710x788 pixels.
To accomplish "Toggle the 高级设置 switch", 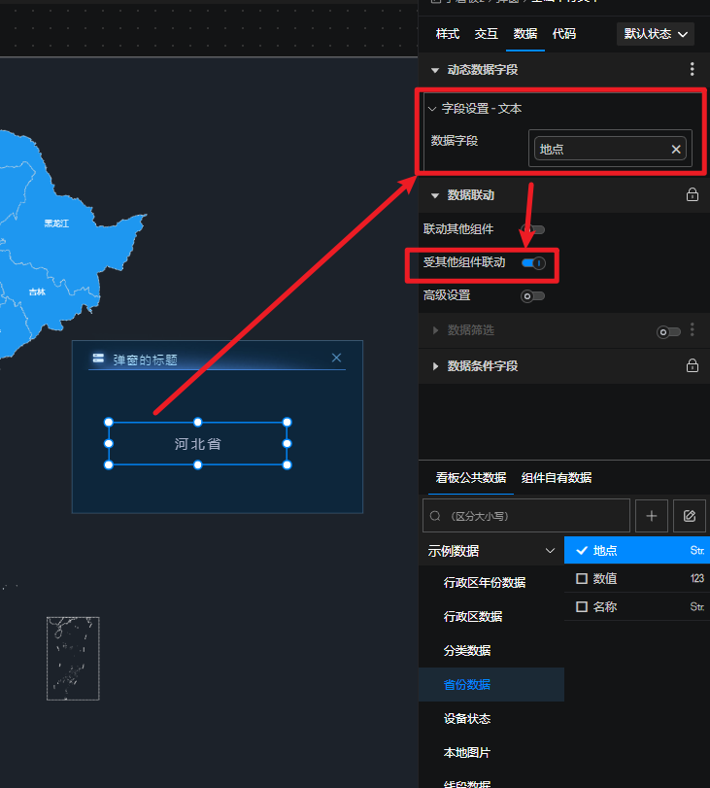I will (x=532, y=295).
